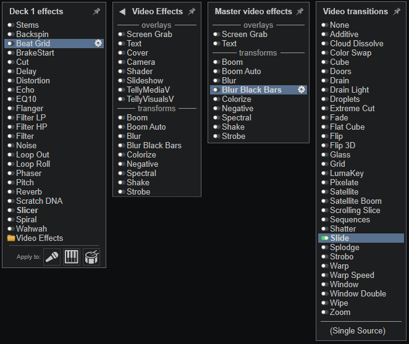
Task: Pin the Deck 1 effects panel
Action: [97, 11]
